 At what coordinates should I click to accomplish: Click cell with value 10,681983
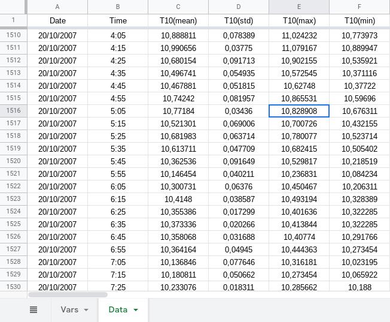click(178, 136)
